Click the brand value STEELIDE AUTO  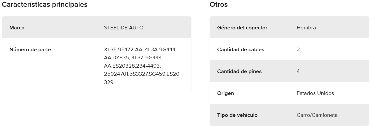[124, 28]
